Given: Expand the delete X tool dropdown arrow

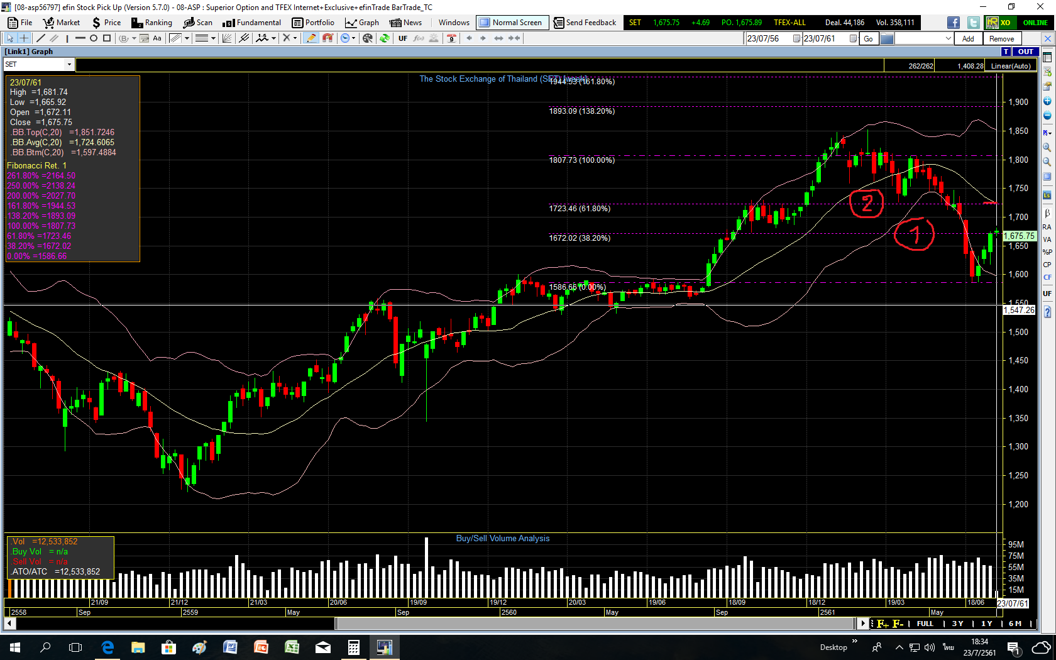Looking at the screenshot, I should tap(295, 38).
